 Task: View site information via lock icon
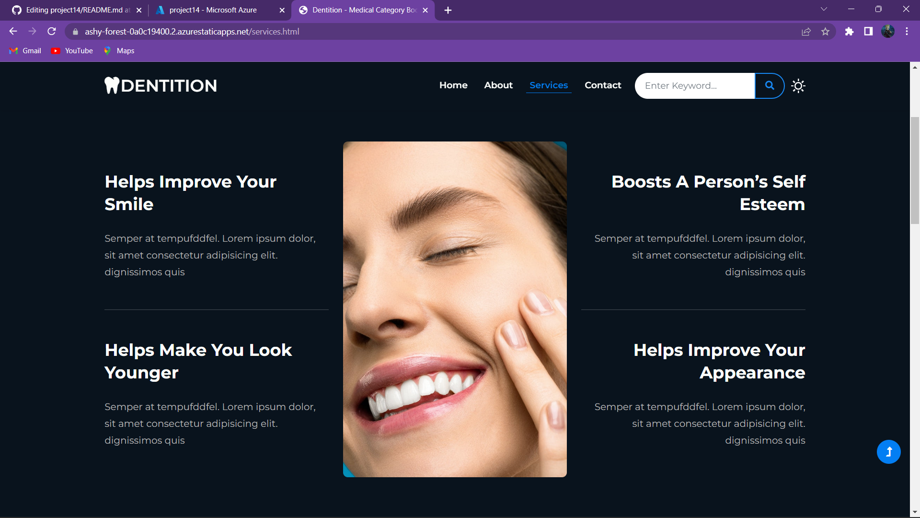click(x=75, y=32)
